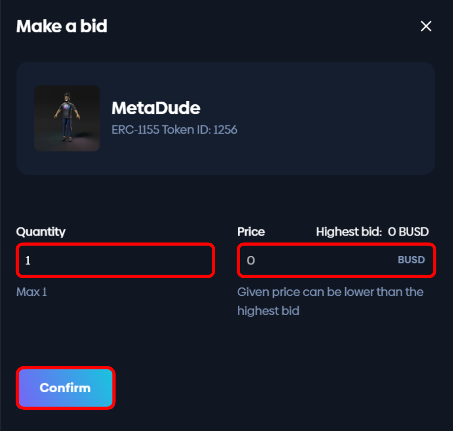Screen dimensions: 453x431
Task: Click the Price field label
Action: (x=251, y=232)
